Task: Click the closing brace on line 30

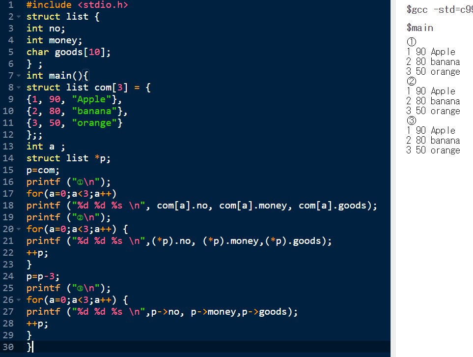Action: [29, 347]
